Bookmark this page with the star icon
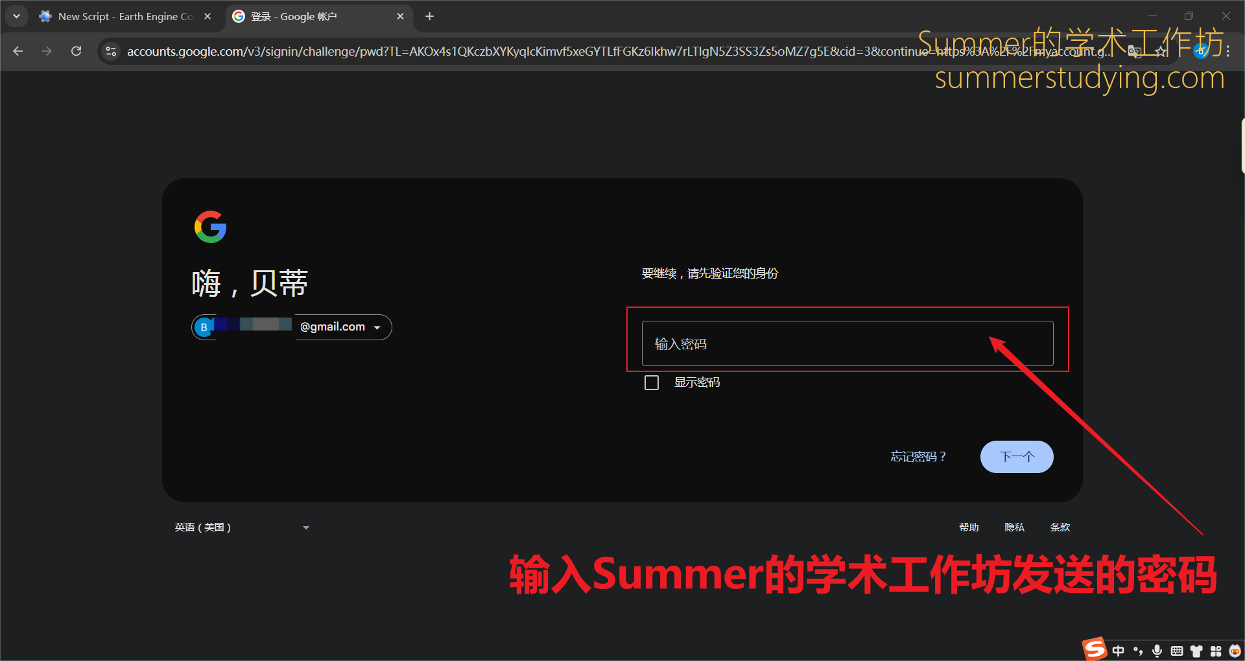This screenshot has width=1245, height=661. 1161,51
